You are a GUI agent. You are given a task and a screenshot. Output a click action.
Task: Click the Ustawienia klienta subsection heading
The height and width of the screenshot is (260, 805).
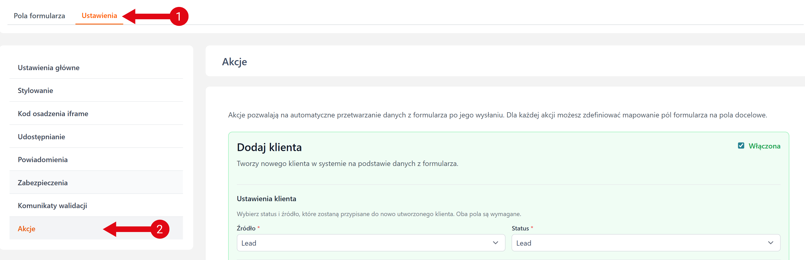point(266,199)
